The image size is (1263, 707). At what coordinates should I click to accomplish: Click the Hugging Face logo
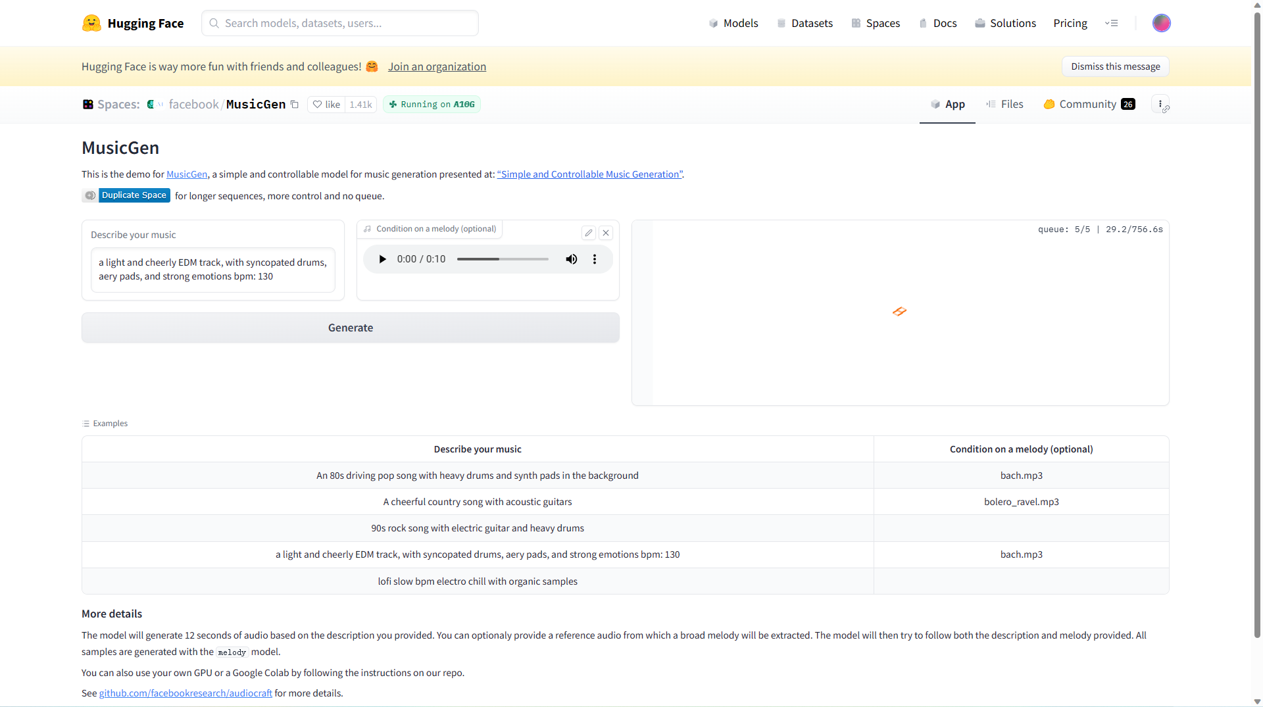(x=133, y=23)
